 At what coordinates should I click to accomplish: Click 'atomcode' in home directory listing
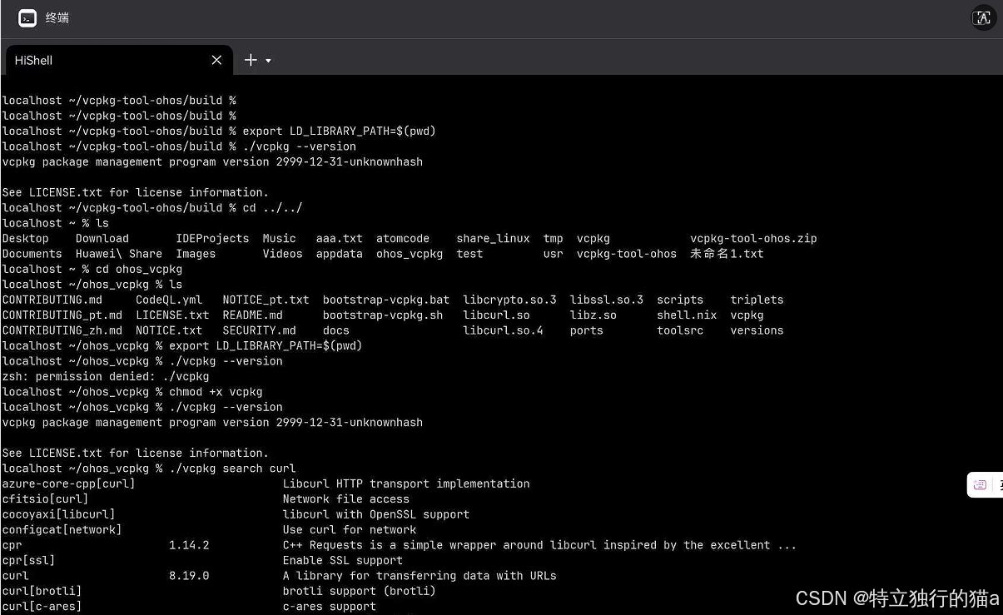(403, 238)
